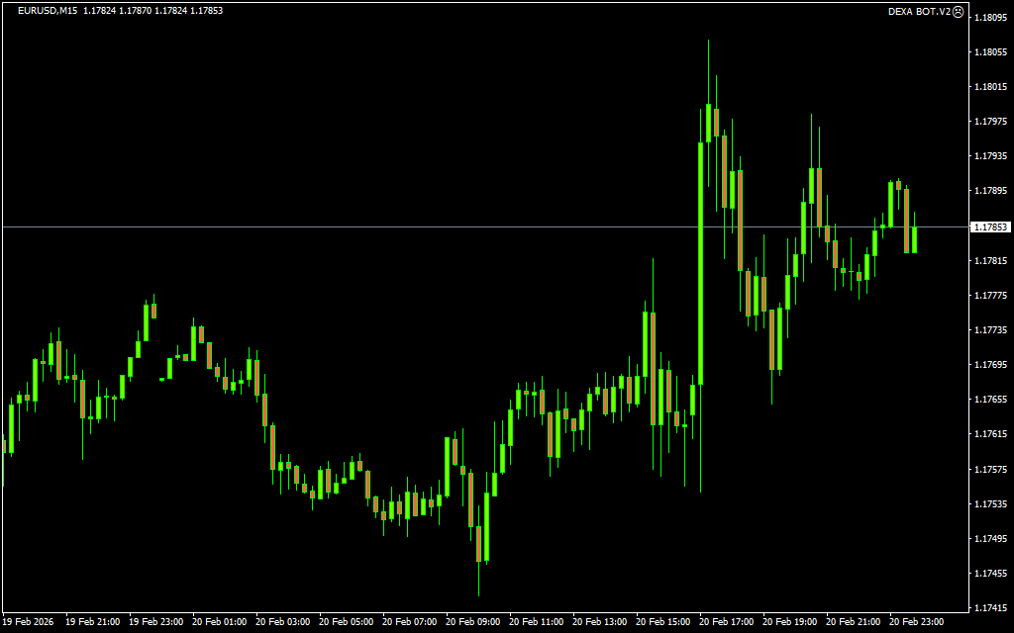Click the latest green candle at right edge
The width and height of the screenshot is (1014, 633).
click(914, 239)
